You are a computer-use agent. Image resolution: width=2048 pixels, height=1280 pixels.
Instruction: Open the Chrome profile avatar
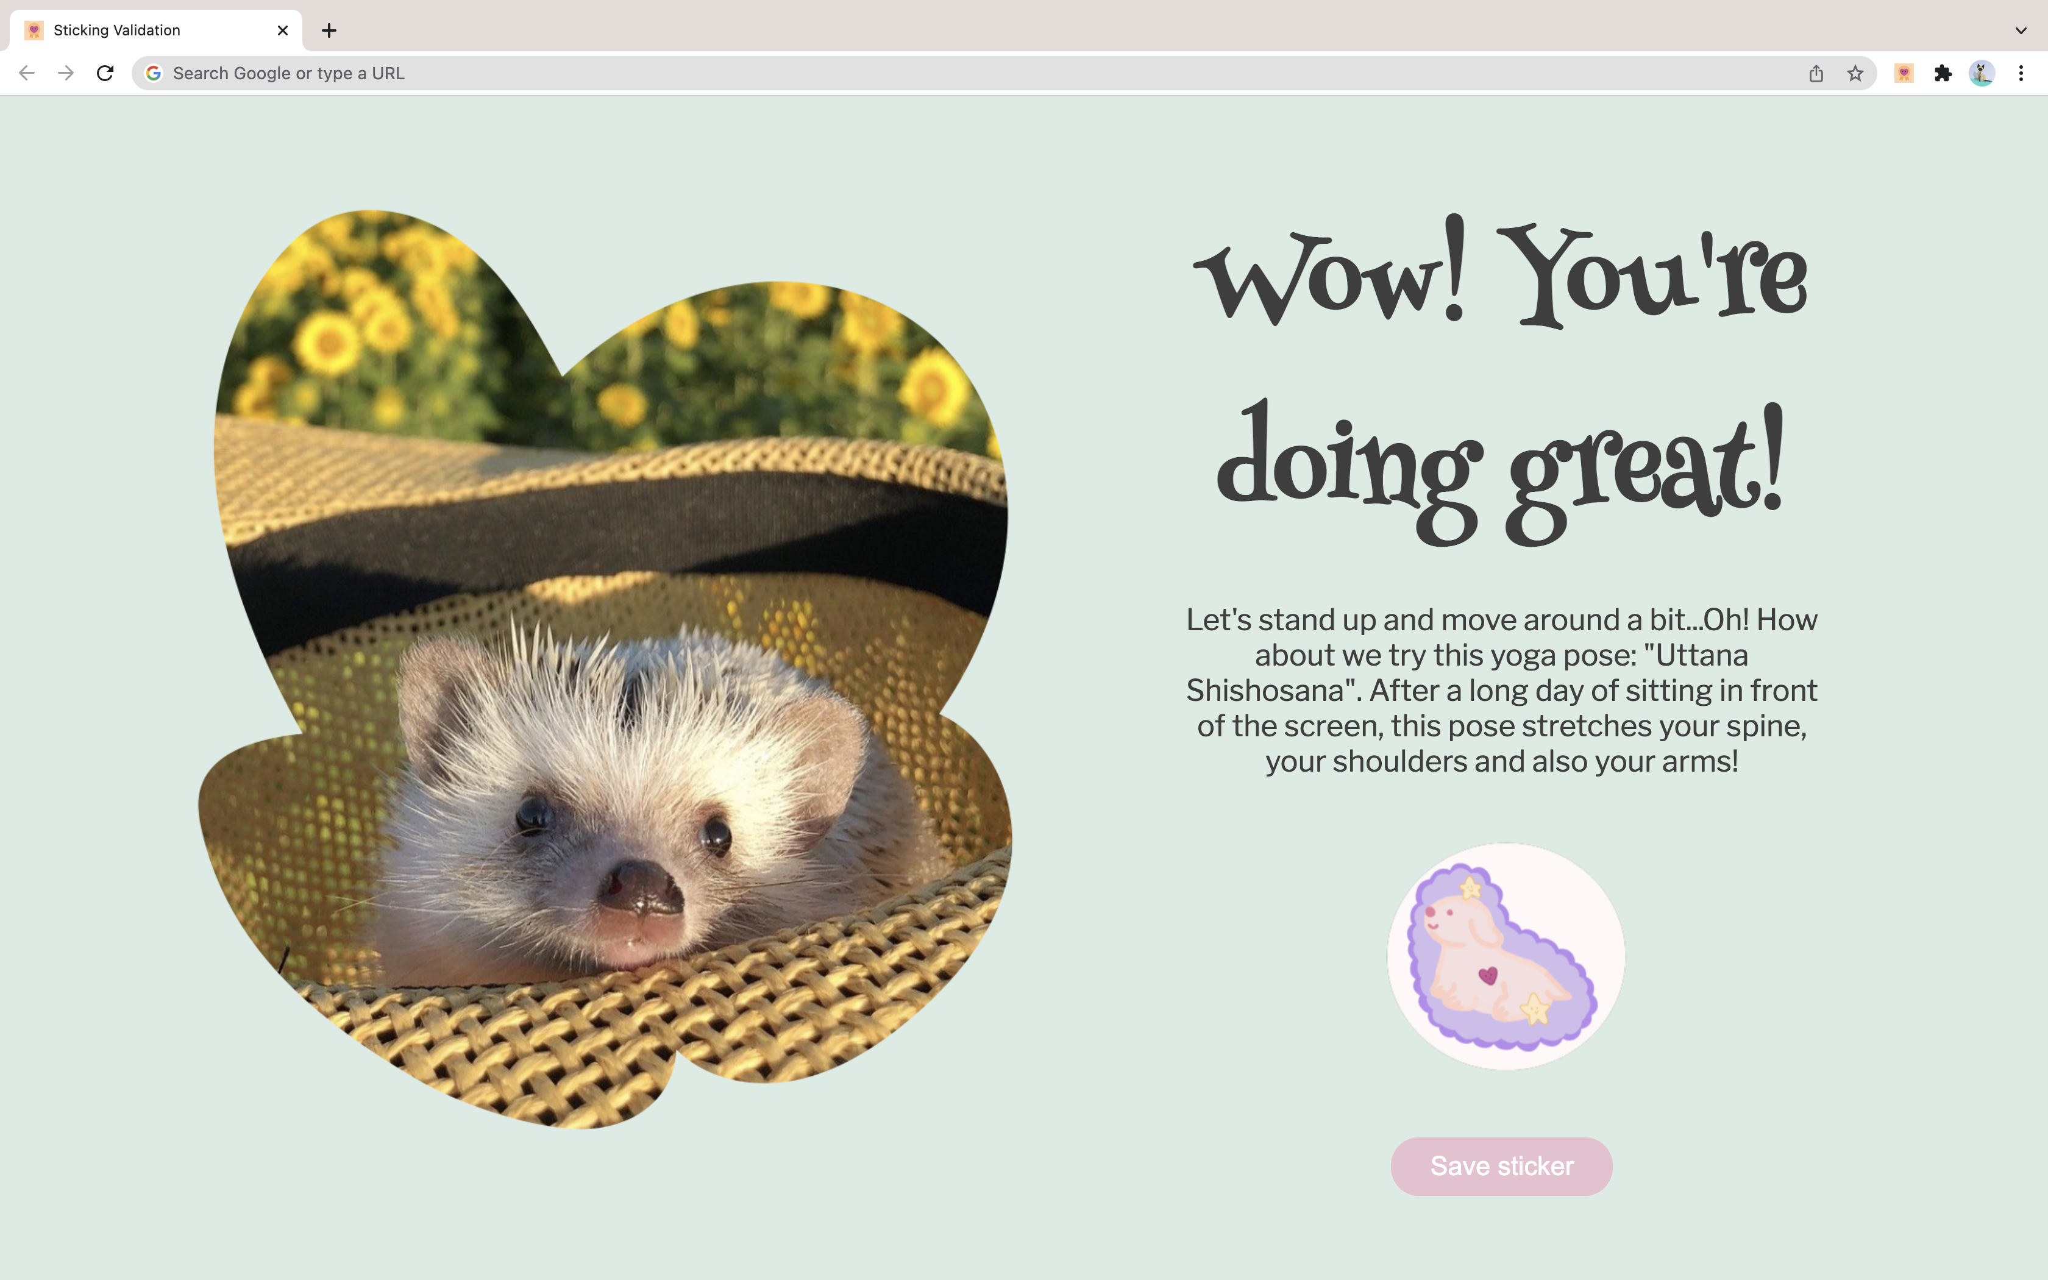pyautogui.click(x=1982, y=74)
